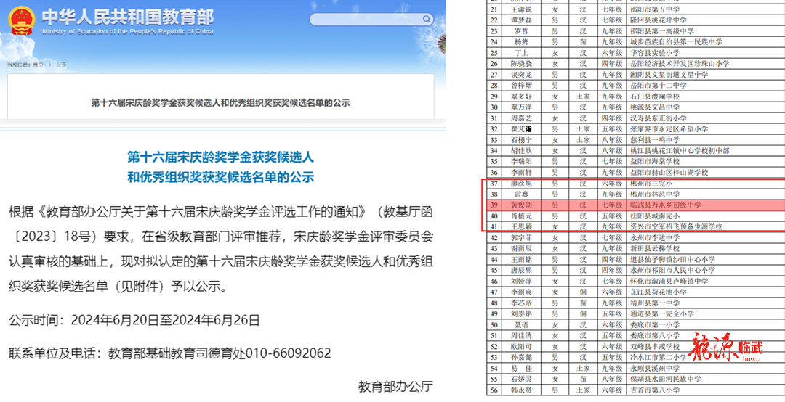This screenshot has height=402, width=785.
Task: Click name cell 胡佳欣 in row 34
Action: (x=520, y=151)
